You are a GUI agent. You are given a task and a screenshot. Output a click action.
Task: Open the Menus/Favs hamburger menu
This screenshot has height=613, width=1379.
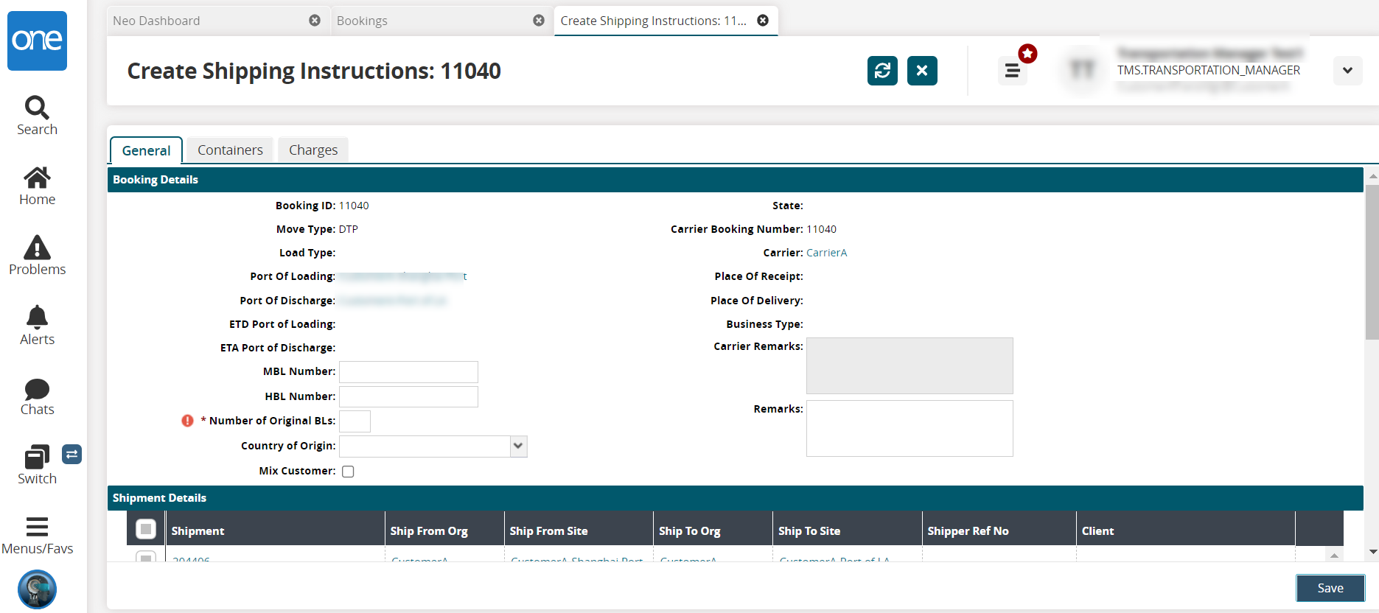(37, 536)
